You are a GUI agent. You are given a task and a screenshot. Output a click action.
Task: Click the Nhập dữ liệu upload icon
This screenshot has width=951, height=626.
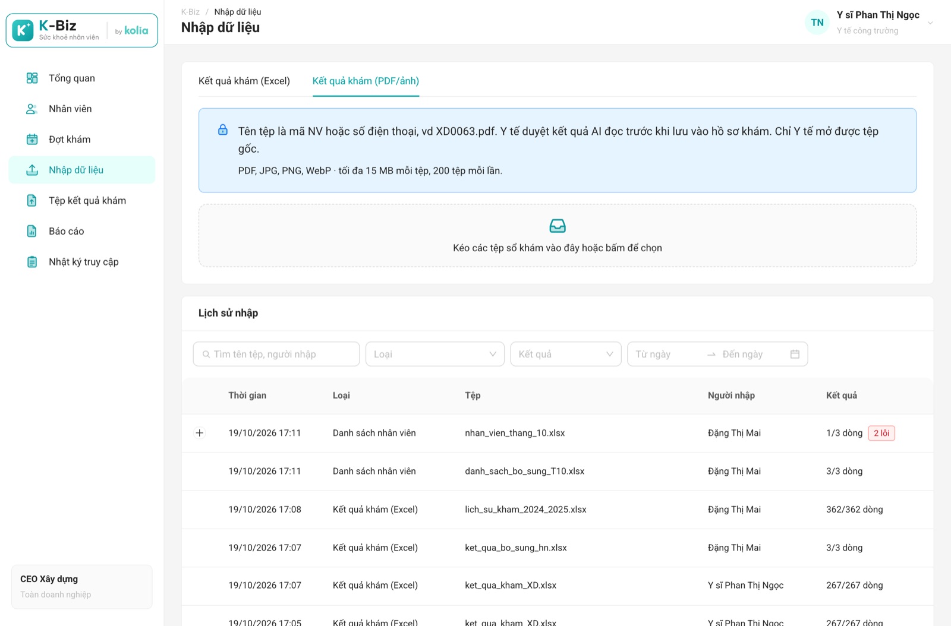(32, 170)
